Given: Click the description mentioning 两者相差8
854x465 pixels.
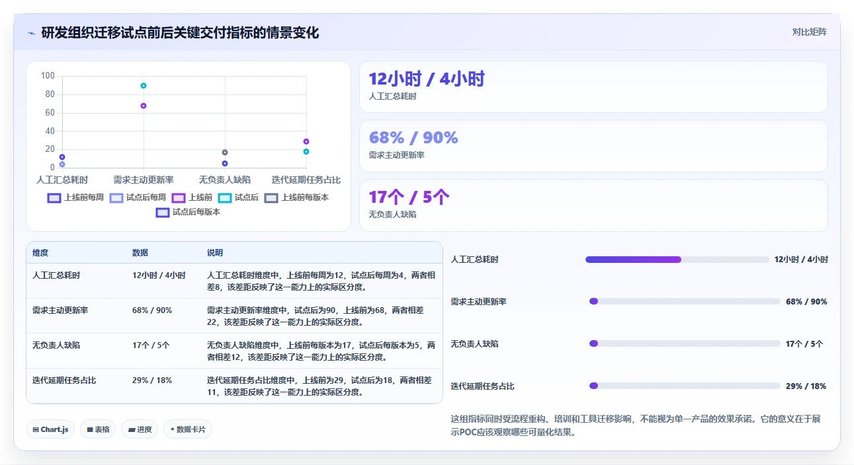Looking at the screenshot, I should point(321,281).
